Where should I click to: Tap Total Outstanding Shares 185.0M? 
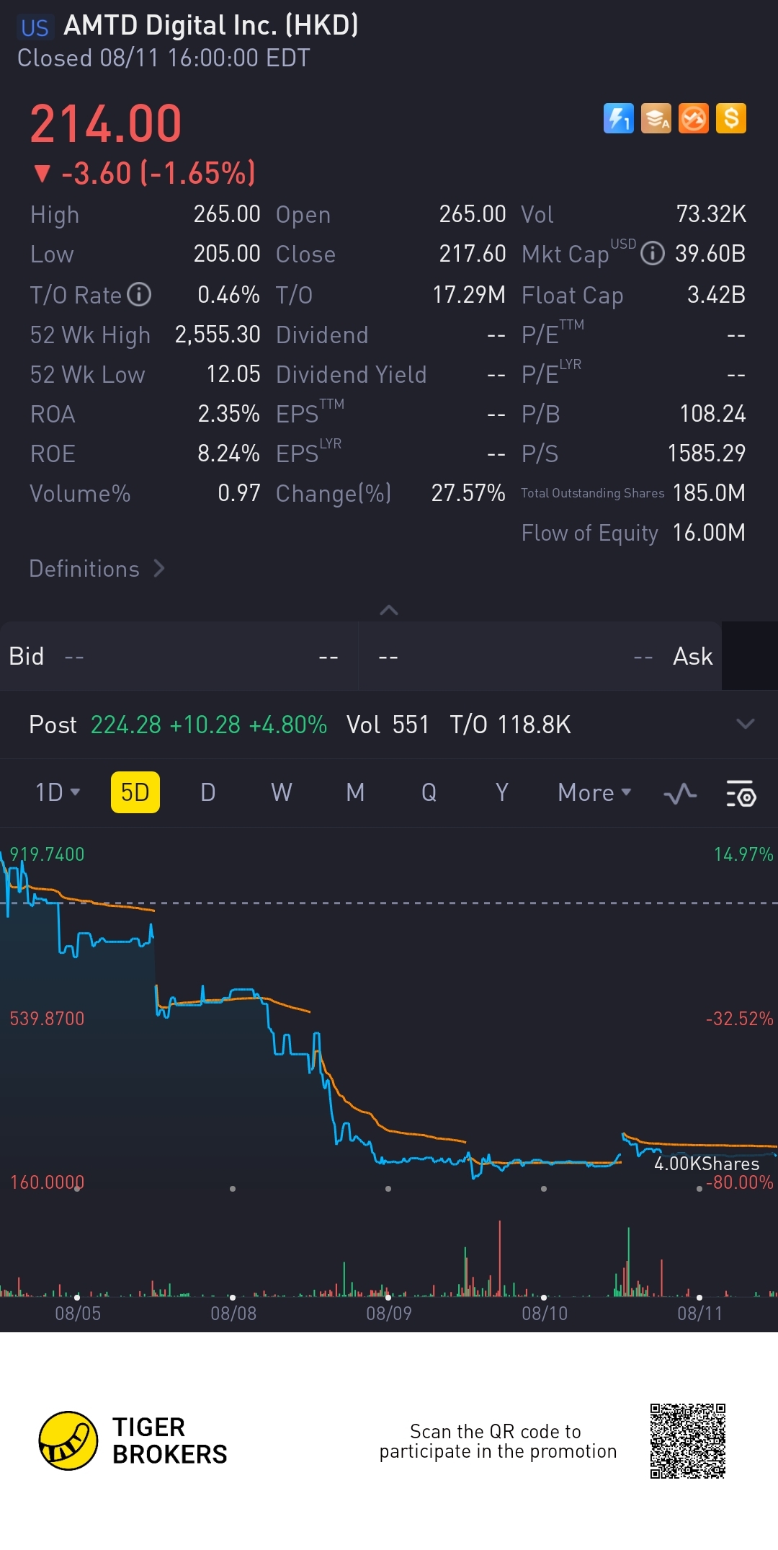(709, 493)
